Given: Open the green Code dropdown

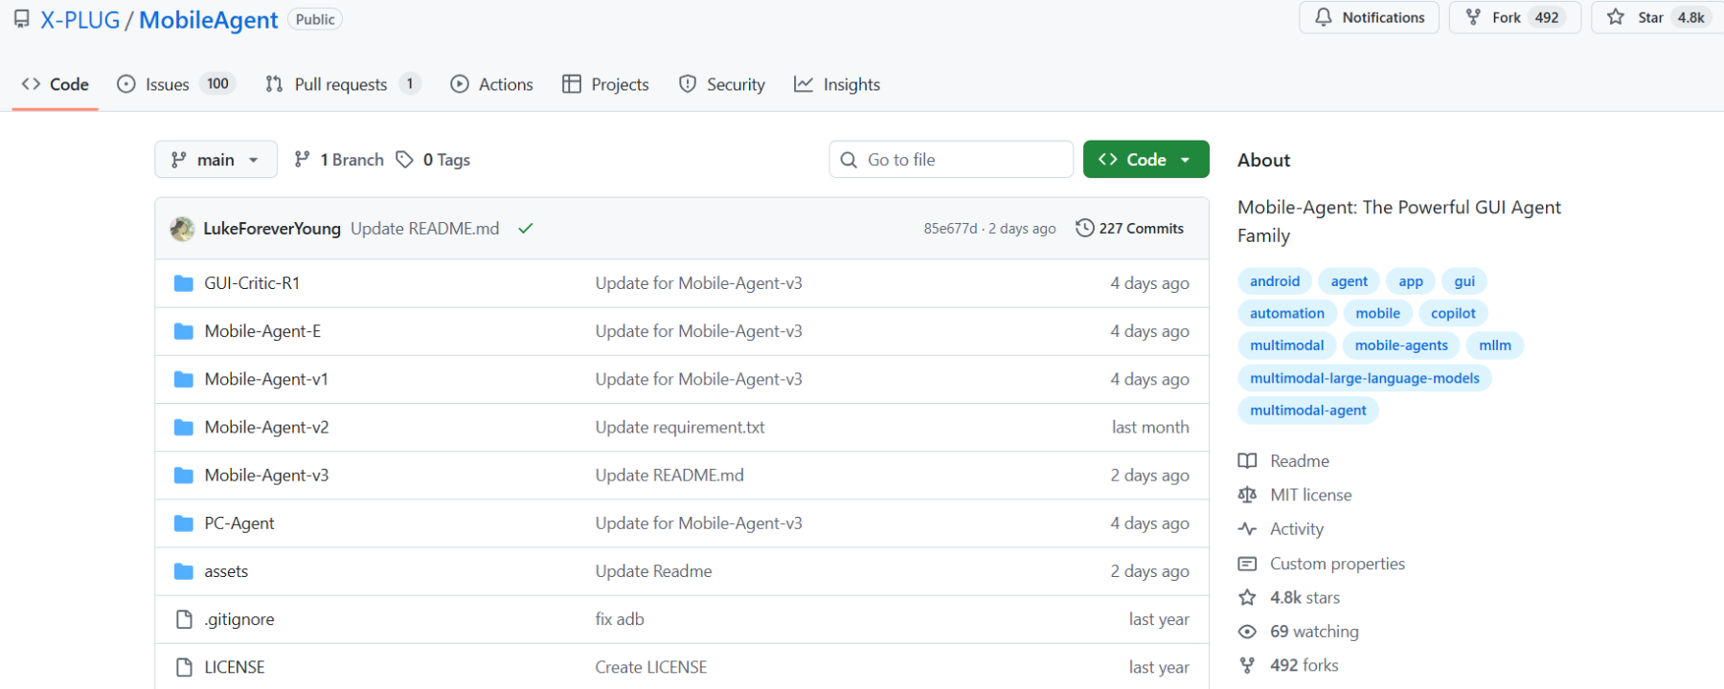Looking at the screenshot, I should tap(1146, 160).
